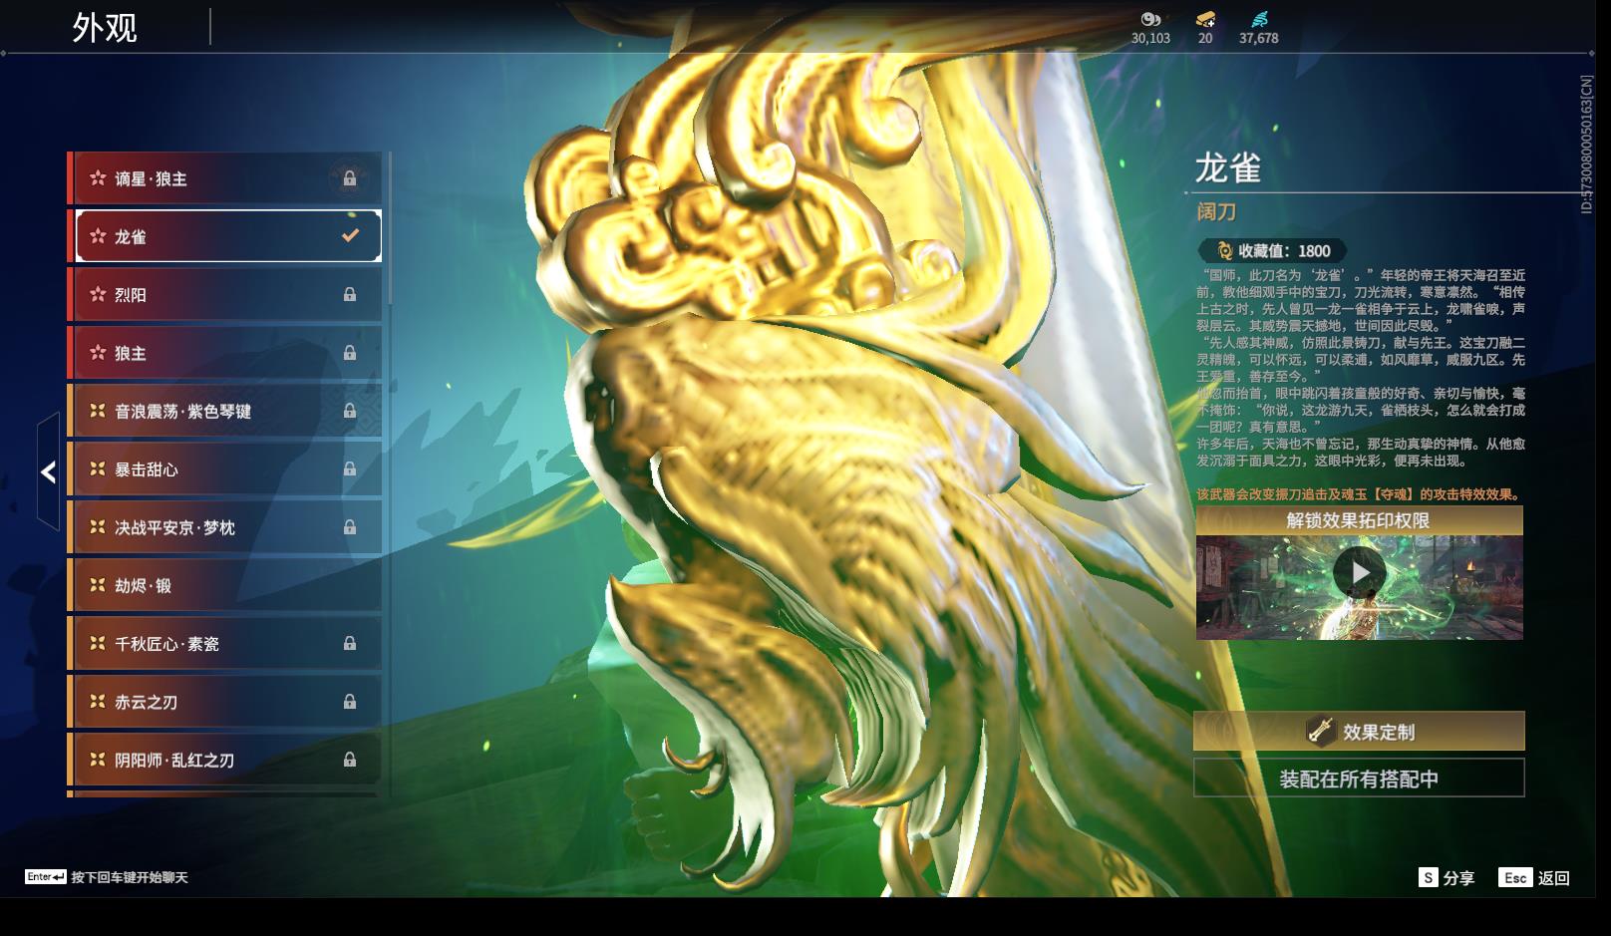Click the currency icon above 30,103
Image resolution: width=1611 pixels, height=936 pixels.
tap(1150, 19)
